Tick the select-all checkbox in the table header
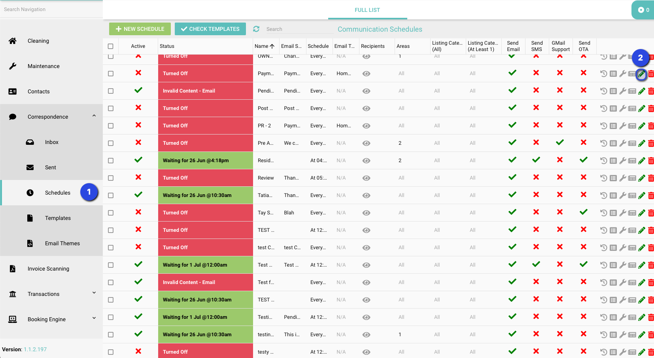654x358 pixels. click(x=111, y=46)
